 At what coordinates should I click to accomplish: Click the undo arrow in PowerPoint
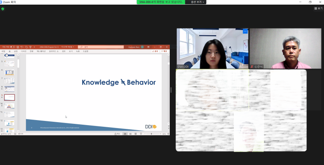(21, 47)
